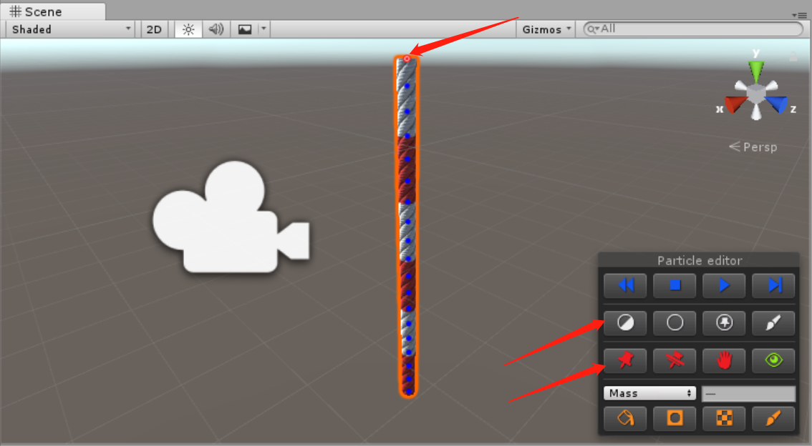Pin the selected particles
812x446 pixels.
click(x=624, y=361)
